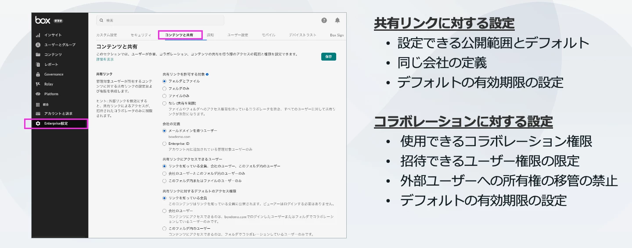632x248 pixels.
Task: Follow the 詳細を表示 link
Action: click(105, 59)
